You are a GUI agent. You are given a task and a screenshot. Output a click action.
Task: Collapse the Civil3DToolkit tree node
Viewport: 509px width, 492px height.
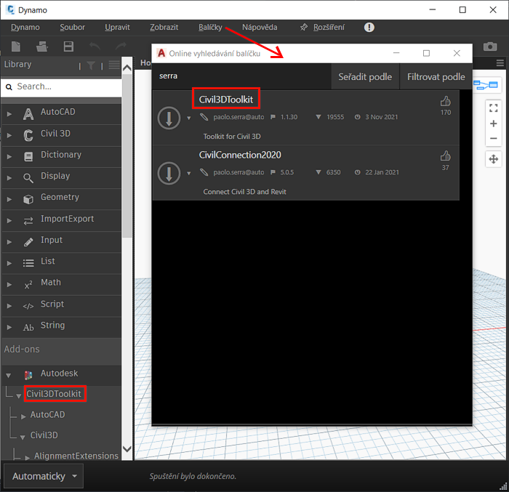click(18, 396)
